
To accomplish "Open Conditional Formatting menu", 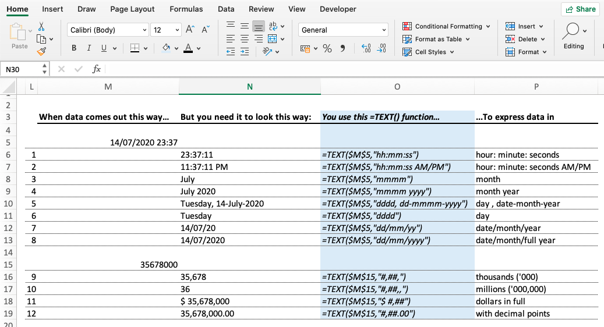I will point(447,26).
